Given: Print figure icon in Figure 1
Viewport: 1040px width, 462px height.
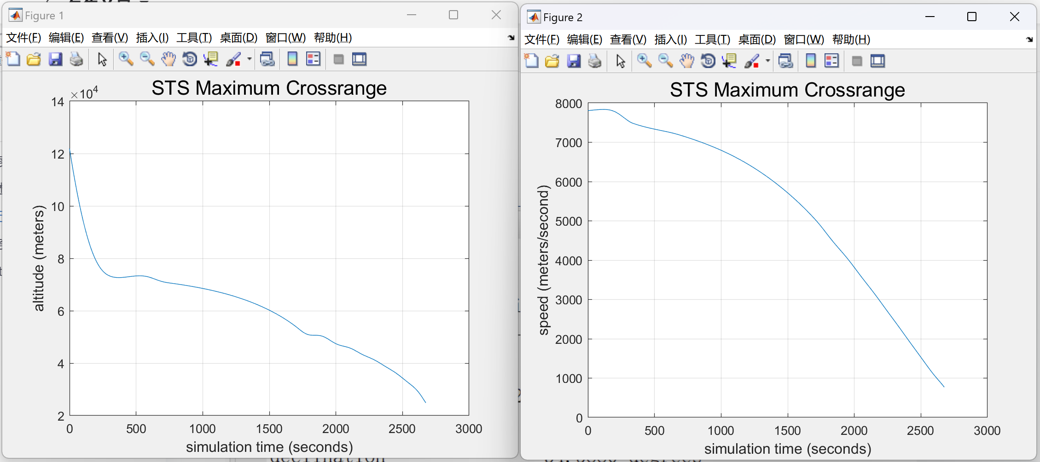Looking at the screenshot, I should click(x=76, y=59).
